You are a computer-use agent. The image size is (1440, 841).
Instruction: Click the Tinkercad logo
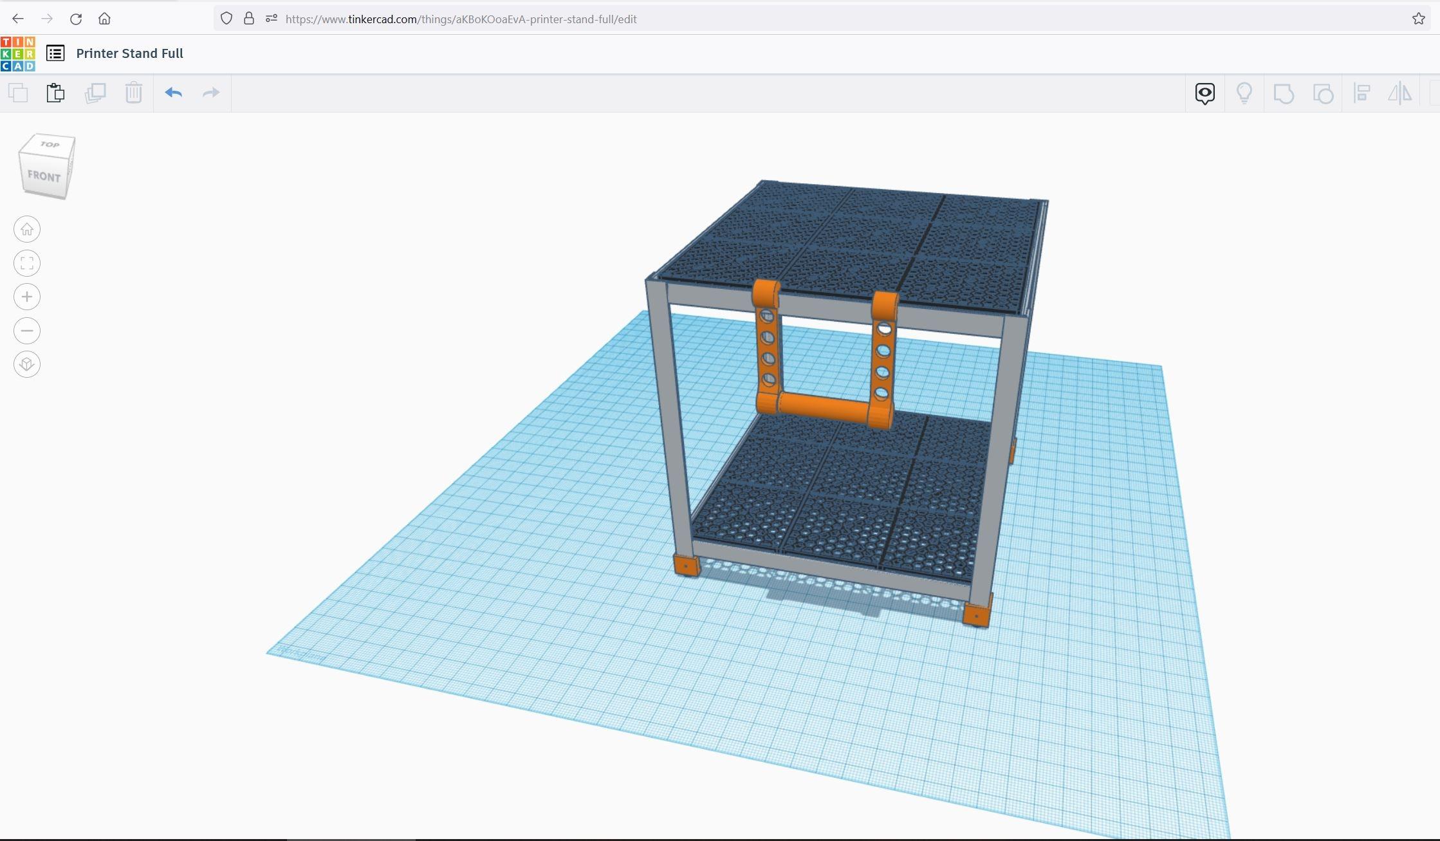click(18, 53)
